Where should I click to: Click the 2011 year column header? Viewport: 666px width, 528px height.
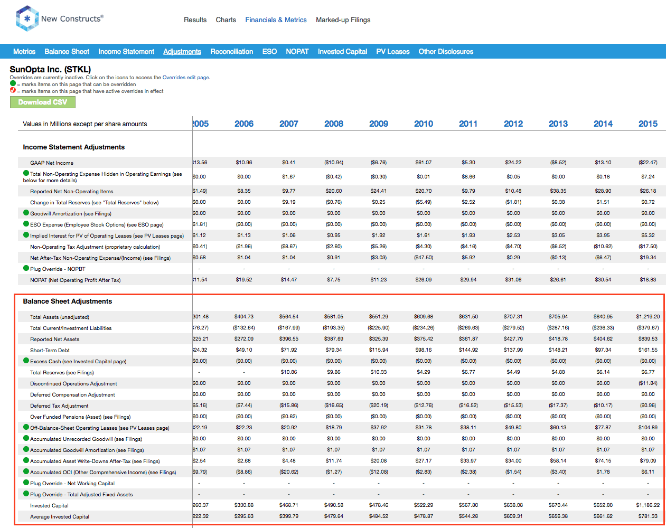click(468, 124)
